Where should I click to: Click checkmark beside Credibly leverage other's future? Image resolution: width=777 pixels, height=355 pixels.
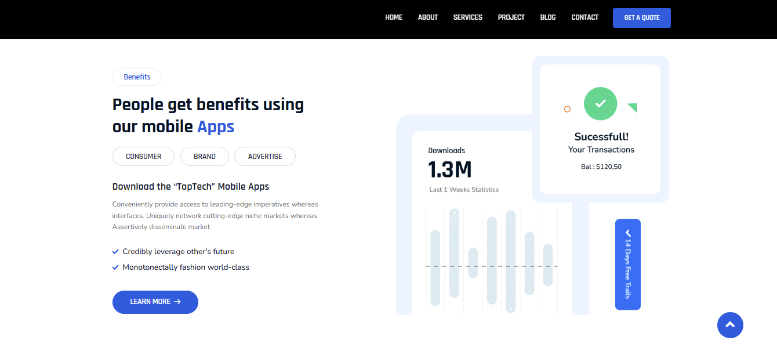tap(115, 252)
